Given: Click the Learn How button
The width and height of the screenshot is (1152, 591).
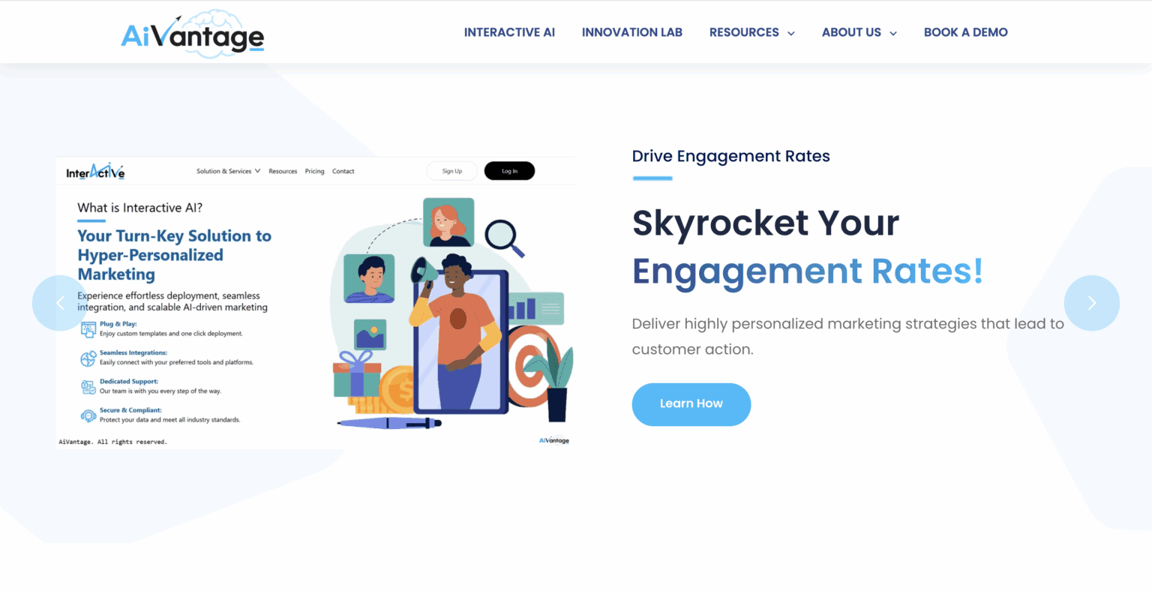Looking at the screenshot, I should [x=691, y=404].
